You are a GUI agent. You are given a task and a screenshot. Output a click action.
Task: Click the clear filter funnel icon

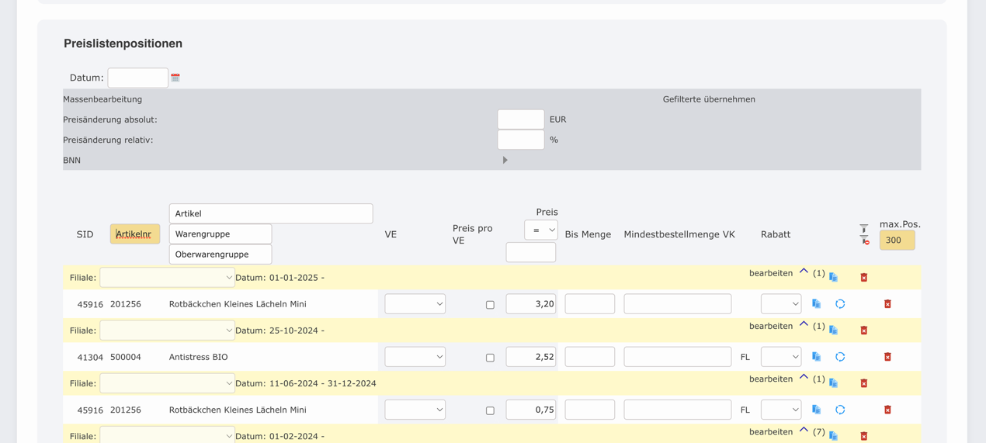point(864,241)
